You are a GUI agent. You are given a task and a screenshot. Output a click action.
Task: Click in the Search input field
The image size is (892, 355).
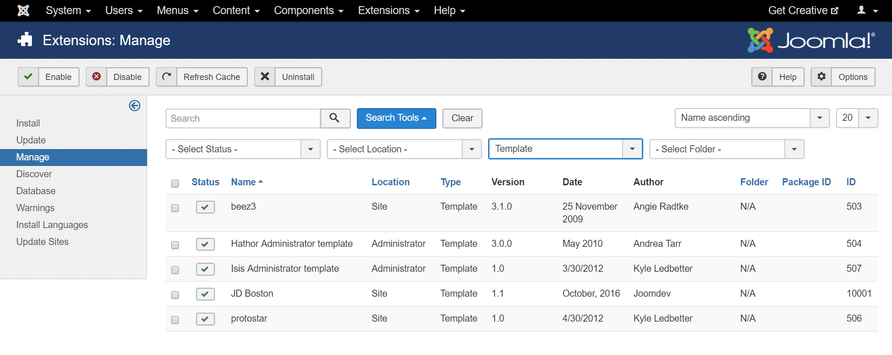tap(243, 118)
